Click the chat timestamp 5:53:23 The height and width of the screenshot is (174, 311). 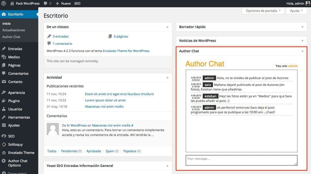click(196, 80)
